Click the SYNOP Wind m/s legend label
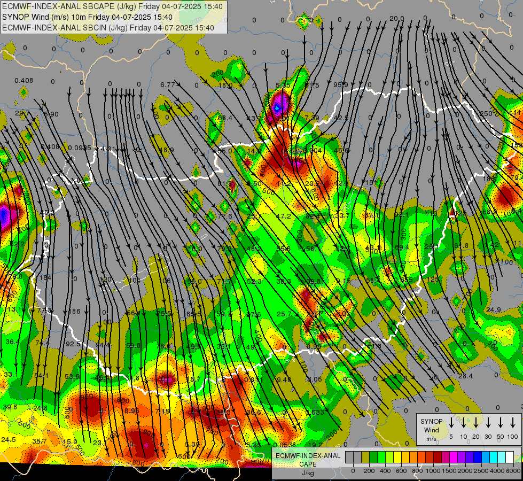 click(431, 430)
